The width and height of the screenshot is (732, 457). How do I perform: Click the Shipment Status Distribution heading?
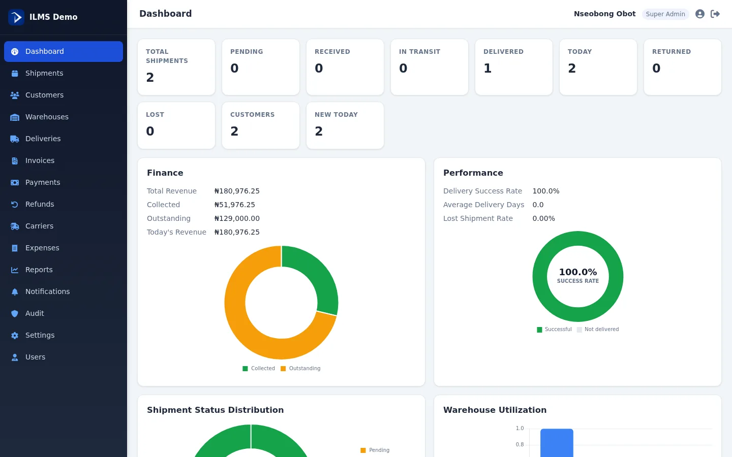click(x=216, y=410)
